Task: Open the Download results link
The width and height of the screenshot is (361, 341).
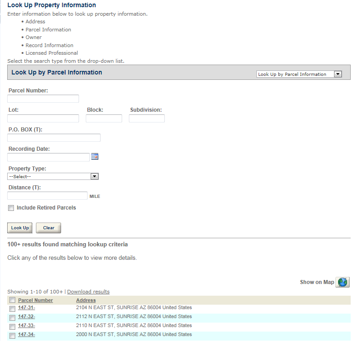Action: 88,292
